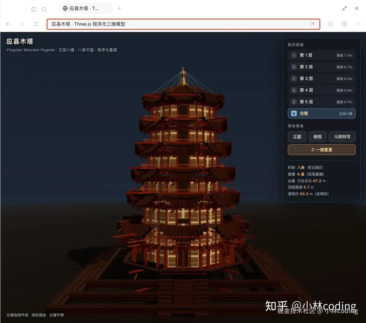Open the search magnifier icon
This screenshot has width=366, height=323.
coord(44,9)
